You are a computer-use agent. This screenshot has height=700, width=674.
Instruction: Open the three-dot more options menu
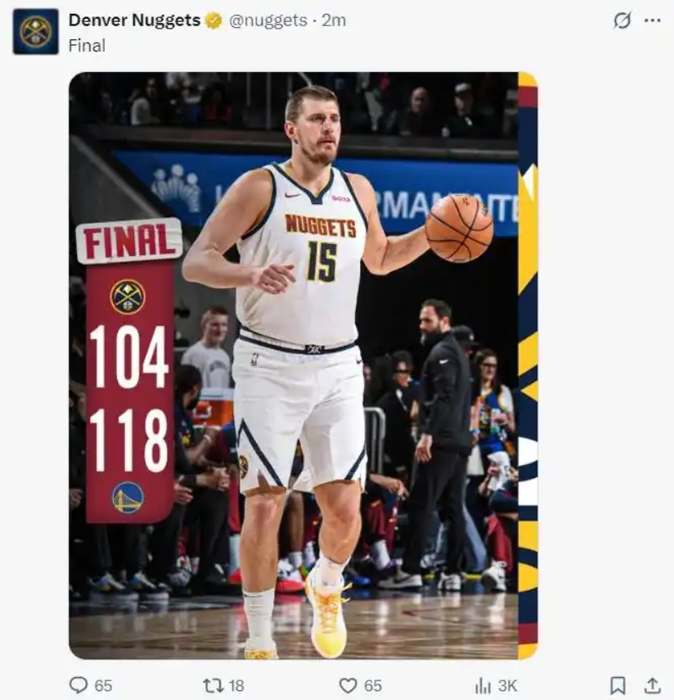tap(652, 20)
